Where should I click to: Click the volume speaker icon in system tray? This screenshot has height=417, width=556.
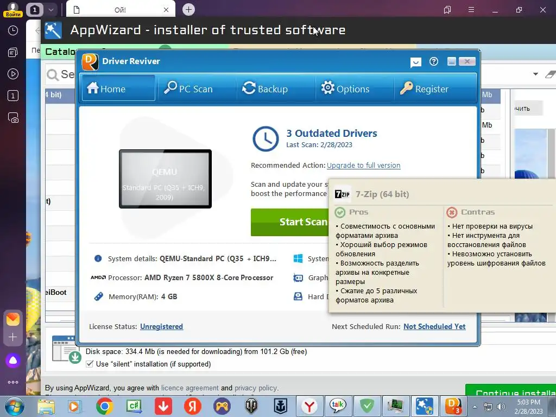501,407
